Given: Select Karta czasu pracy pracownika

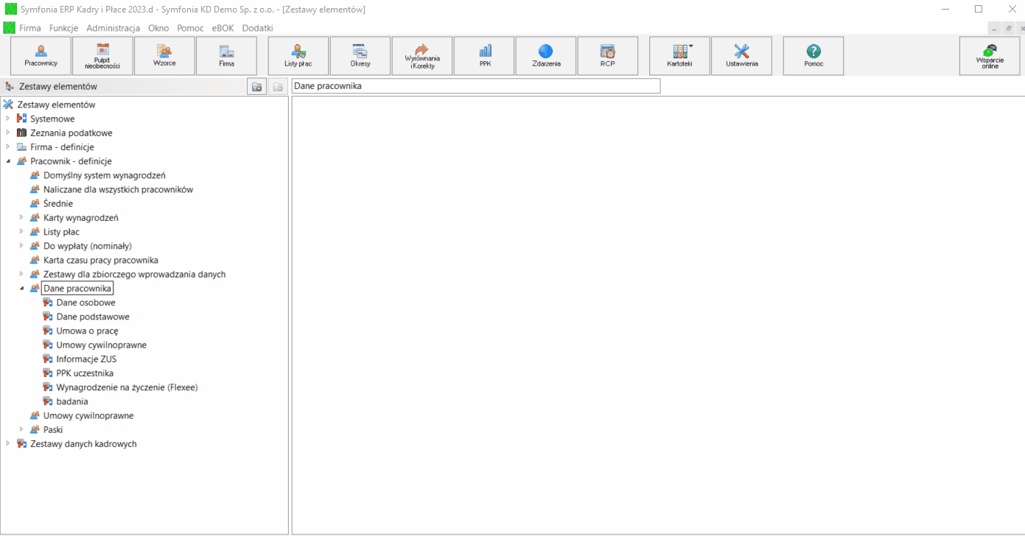Looking at the screenshot, I should pos(101,260).
